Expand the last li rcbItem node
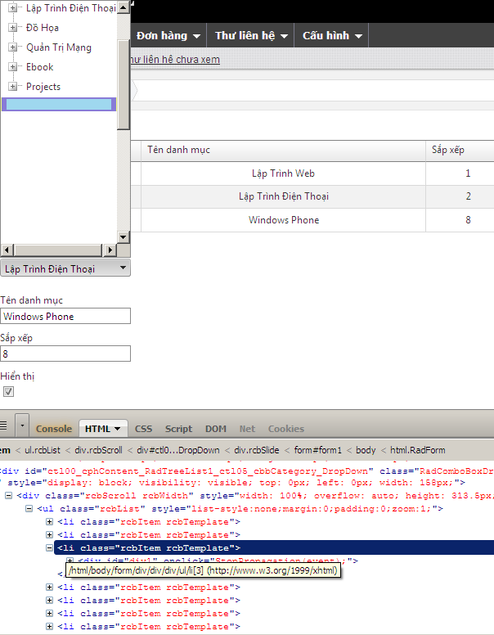The width and height of the screenshot is (494, 635). (49, 626)
